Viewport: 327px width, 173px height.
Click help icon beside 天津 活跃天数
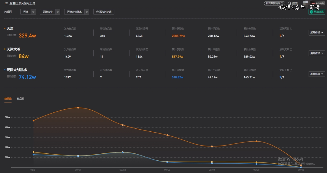[x=291, y=29]
